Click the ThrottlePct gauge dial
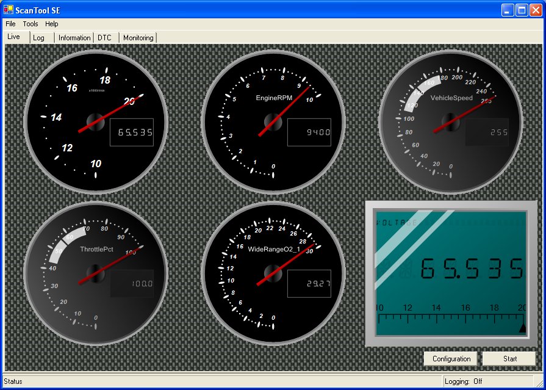 click(95, 273)
